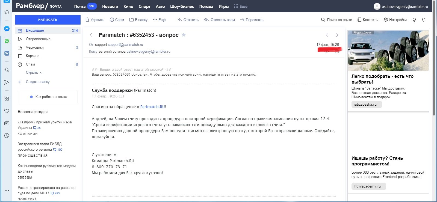Open the Новости tab
Viewport: 437px width, 202px height.
pyautogui.click(x=110, y=6)
